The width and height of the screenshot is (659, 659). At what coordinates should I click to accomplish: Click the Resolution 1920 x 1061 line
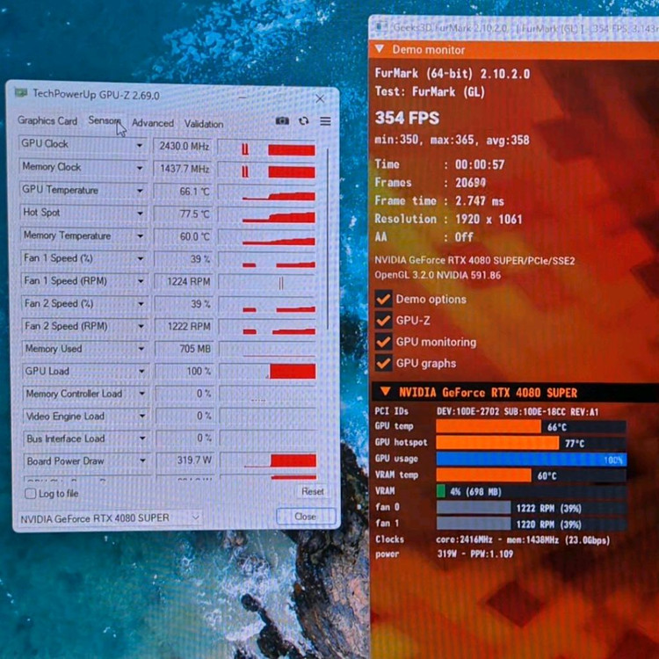(x=448, y=219)
